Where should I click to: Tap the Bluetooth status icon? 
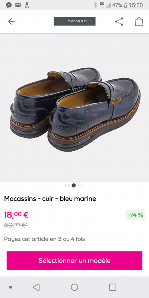95,5
